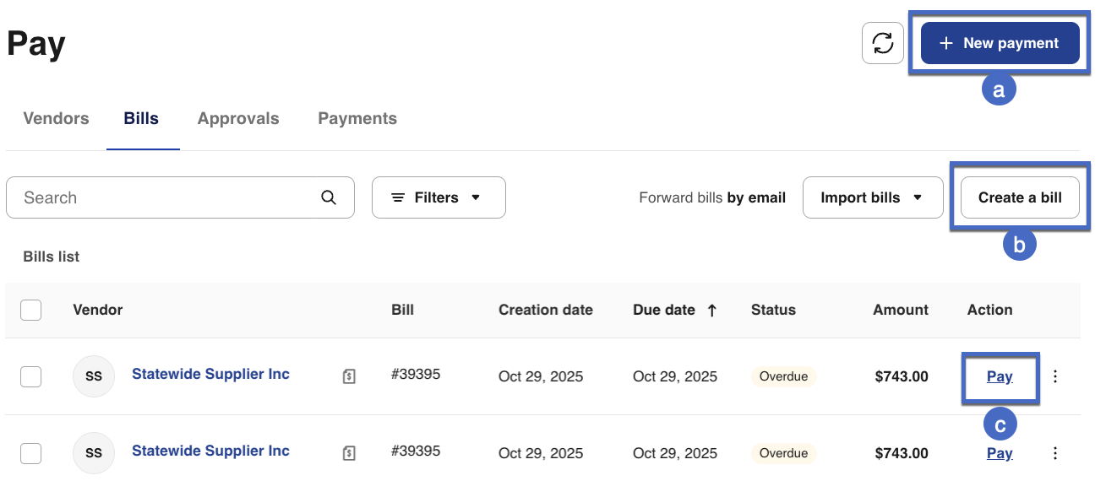Click bill document icon in second row
This screenshot has height=481, width=1106.
[349, 453]
